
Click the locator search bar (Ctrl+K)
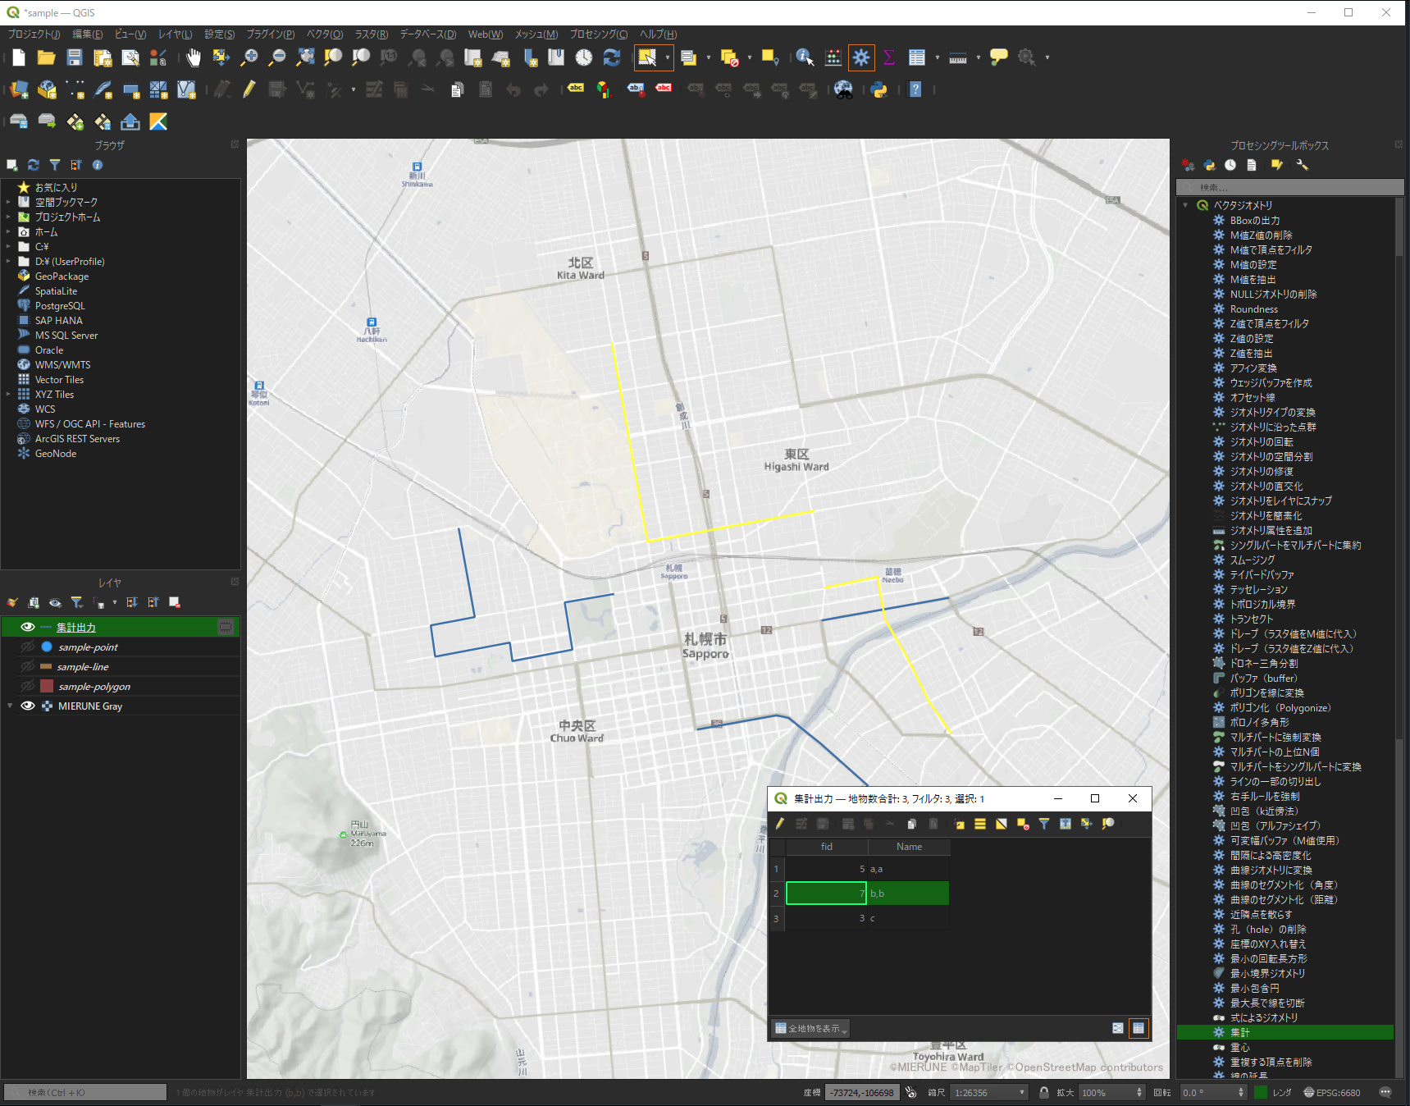(85, 1092)
